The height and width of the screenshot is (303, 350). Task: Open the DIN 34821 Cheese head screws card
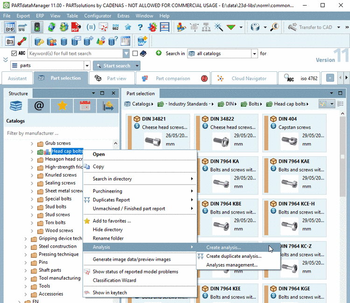point(158,131)
